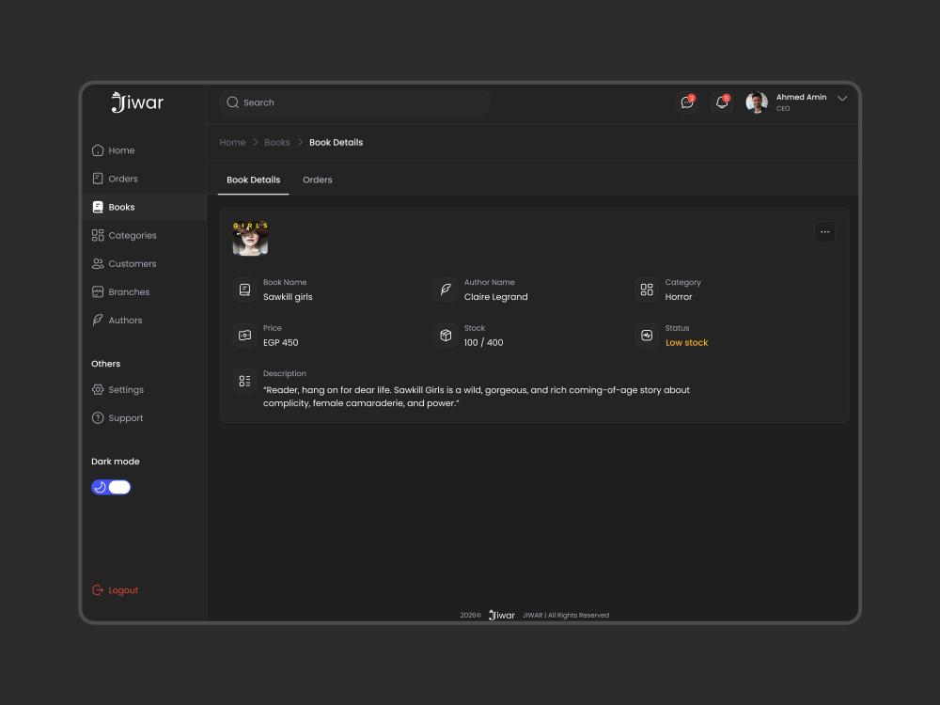Open Authors in the sidebar menu
Screen dimensions: 940x705
[x=144, y=321]
